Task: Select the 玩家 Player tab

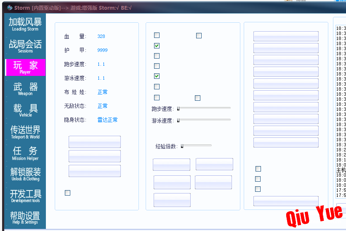Action: coord(25,67)
